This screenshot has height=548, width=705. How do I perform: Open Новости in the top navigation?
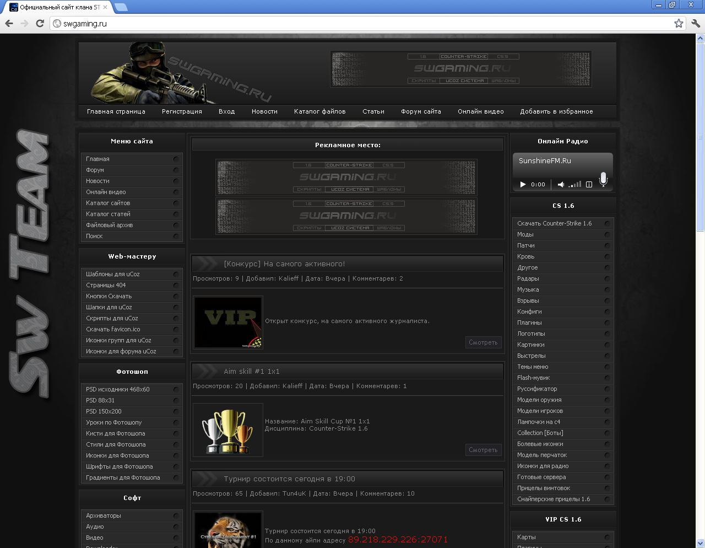click(x=264, y=111)
